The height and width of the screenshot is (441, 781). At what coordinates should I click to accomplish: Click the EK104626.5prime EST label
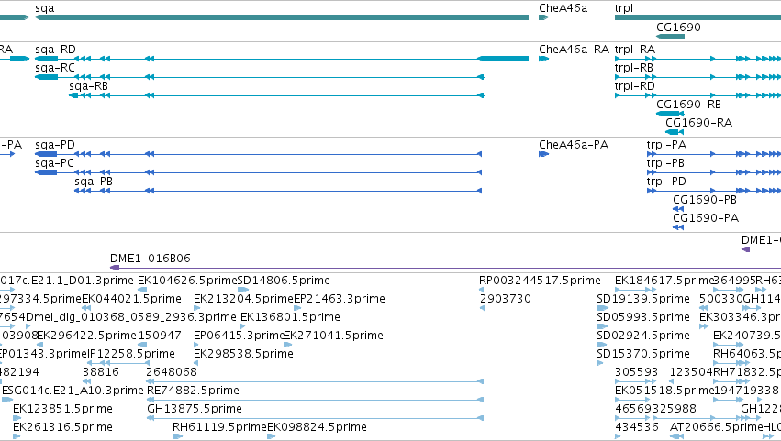[187, 281]
